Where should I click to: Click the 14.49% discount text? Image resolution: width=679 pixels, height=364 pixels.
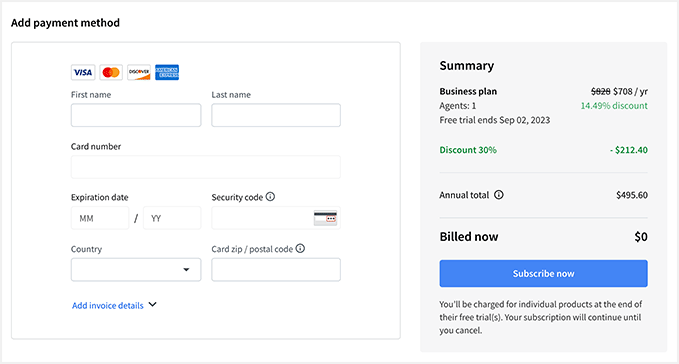tap(614, 106)
